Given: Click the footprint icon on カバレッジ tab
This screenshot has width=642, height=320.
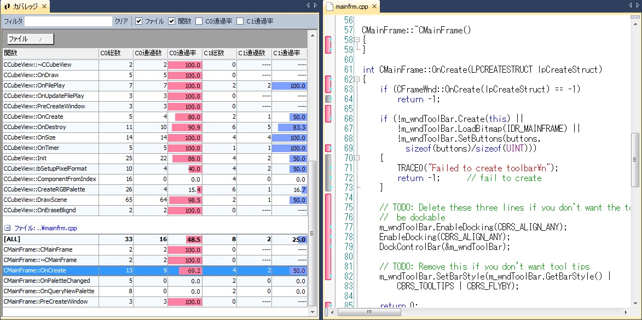Looking at the screenshot, I should [x=7, y=7].
